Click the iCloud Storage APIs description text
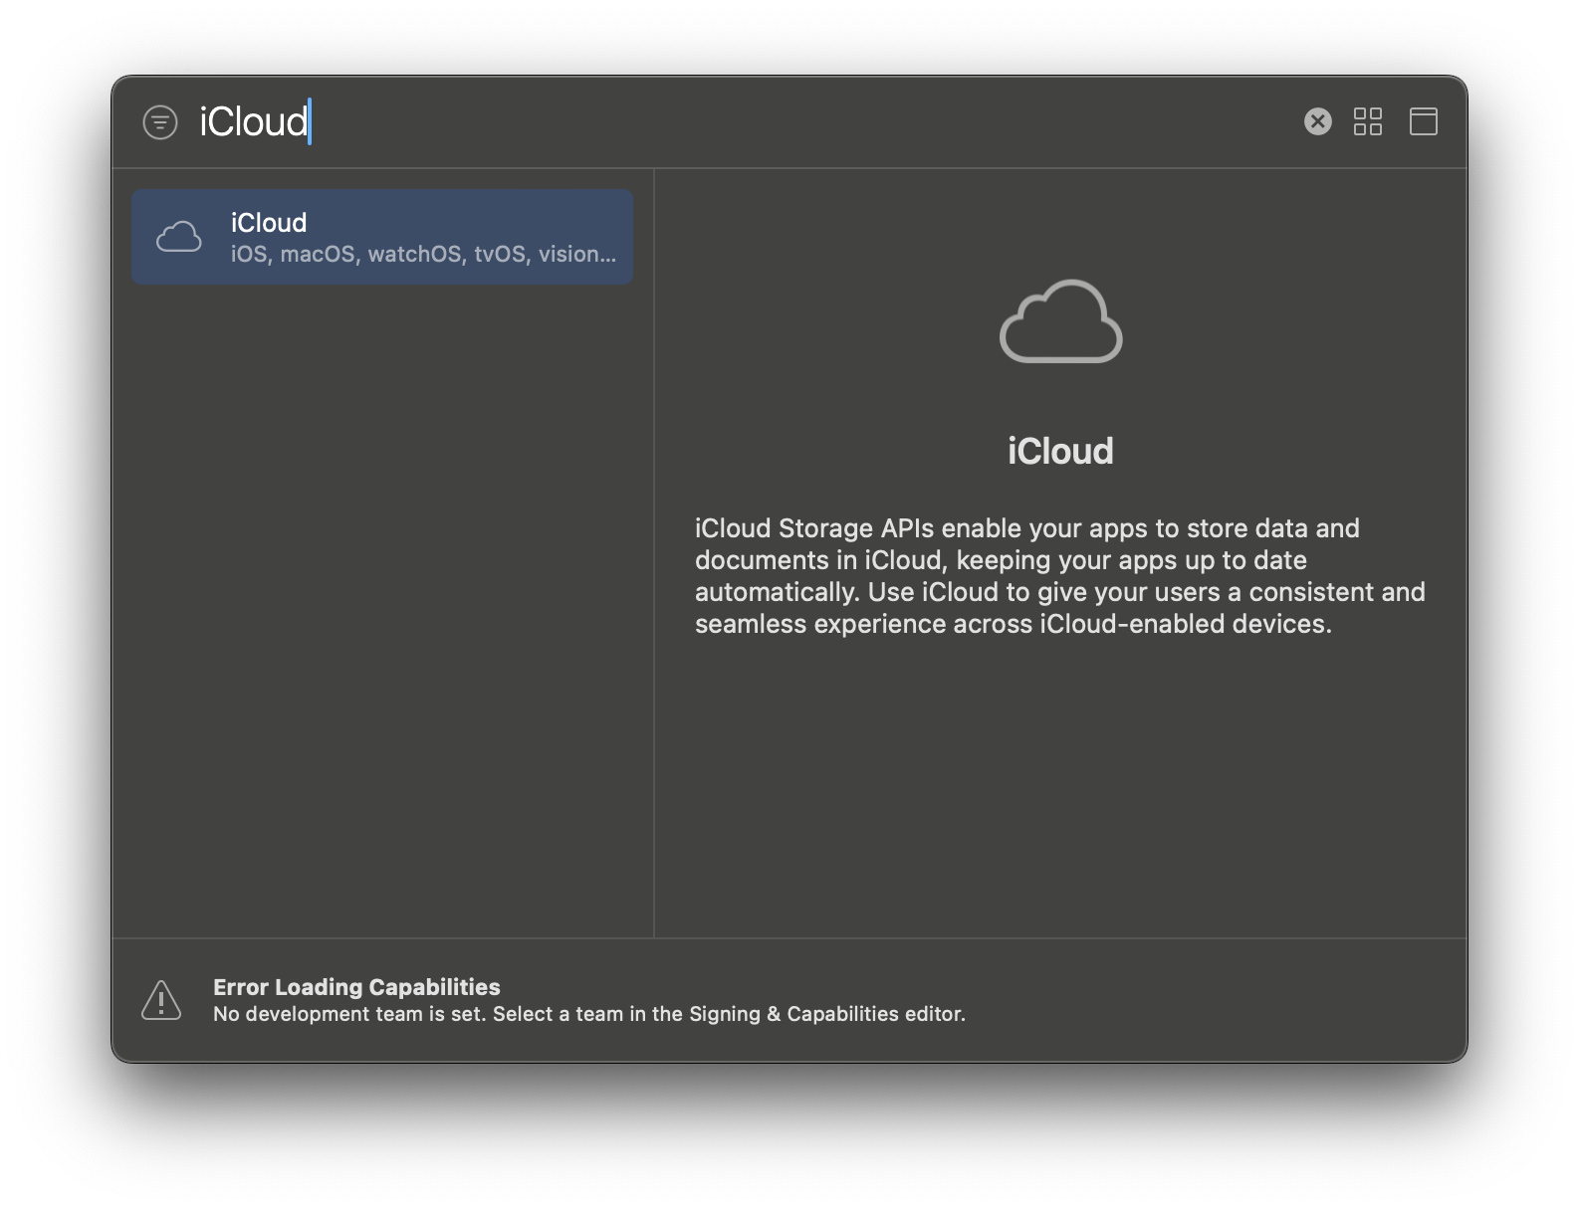 1060,576
